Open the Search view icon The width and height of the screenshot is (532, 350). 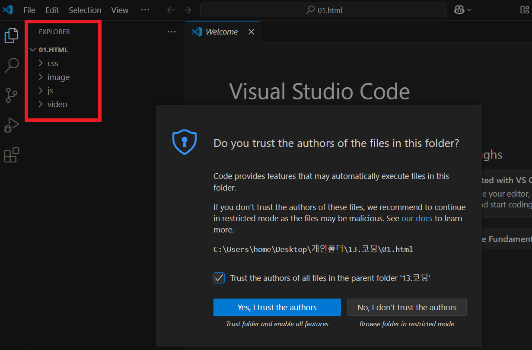click(12, 65)
